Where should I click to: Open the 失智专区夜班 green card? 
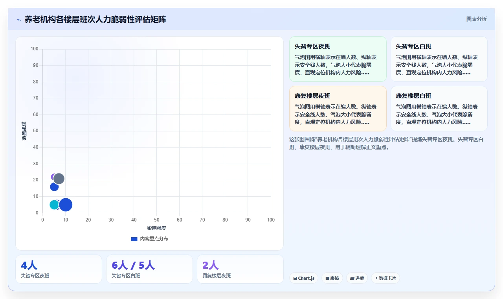coord(338,59)
